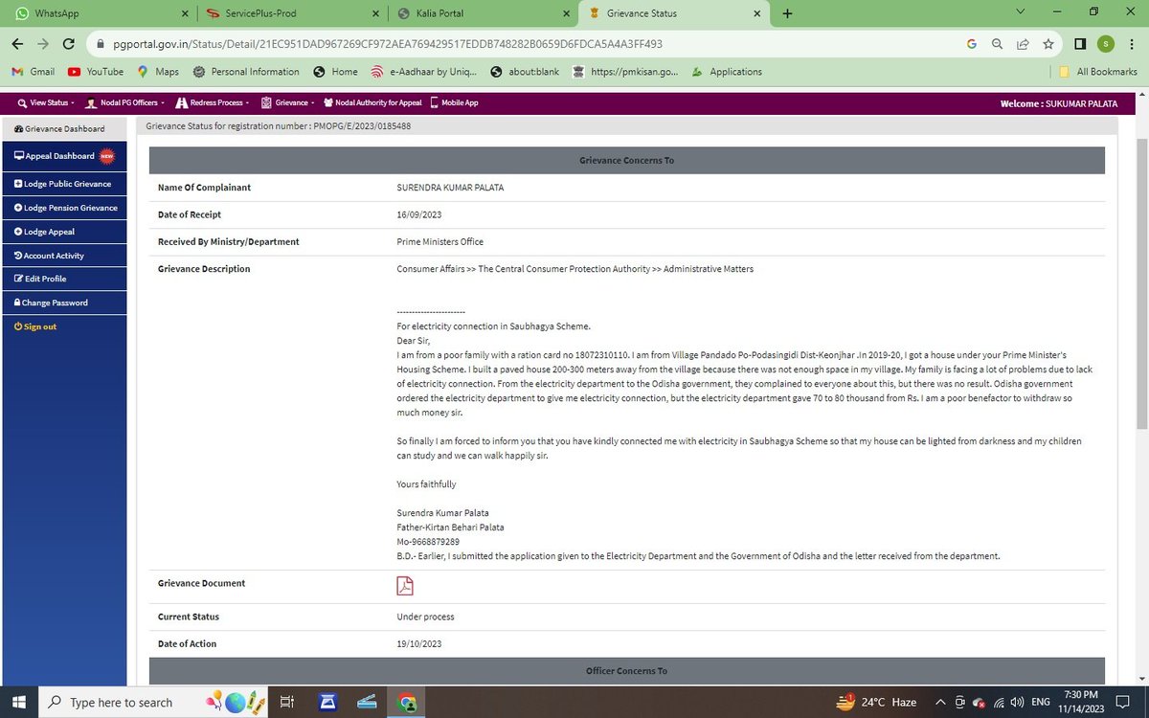The image size is (1149, 718).
Task: Open YouTube bookmark
Action: coord(96,72)
